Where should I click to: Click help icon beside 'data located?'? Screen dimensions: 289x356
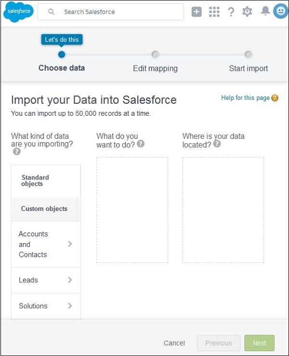[x=217, y=144]
